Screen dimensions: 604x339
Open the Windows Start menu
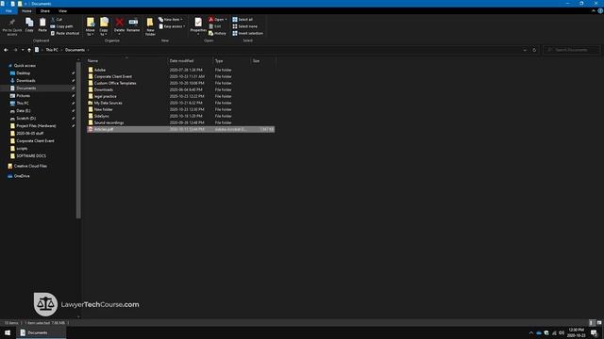click(8, 332)
